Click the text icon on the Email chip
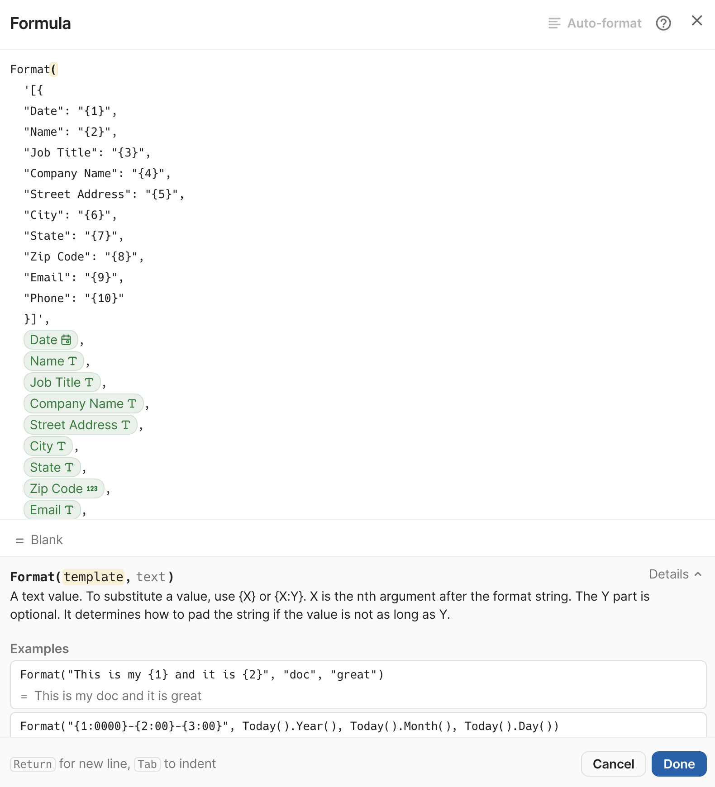The height and width of the screenshot is (787, 715). pyautogui.click(x=69, y=510)
